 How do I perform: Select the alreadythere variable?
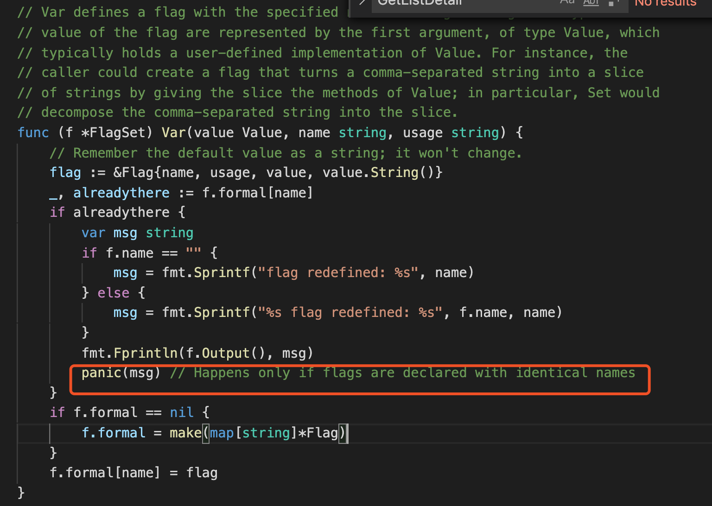point(121,192)
